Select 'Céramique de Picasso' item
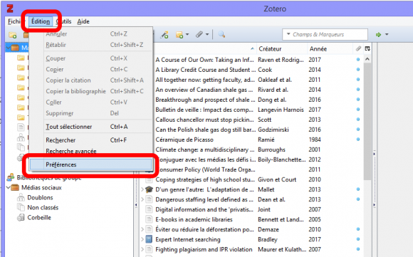 184,140
